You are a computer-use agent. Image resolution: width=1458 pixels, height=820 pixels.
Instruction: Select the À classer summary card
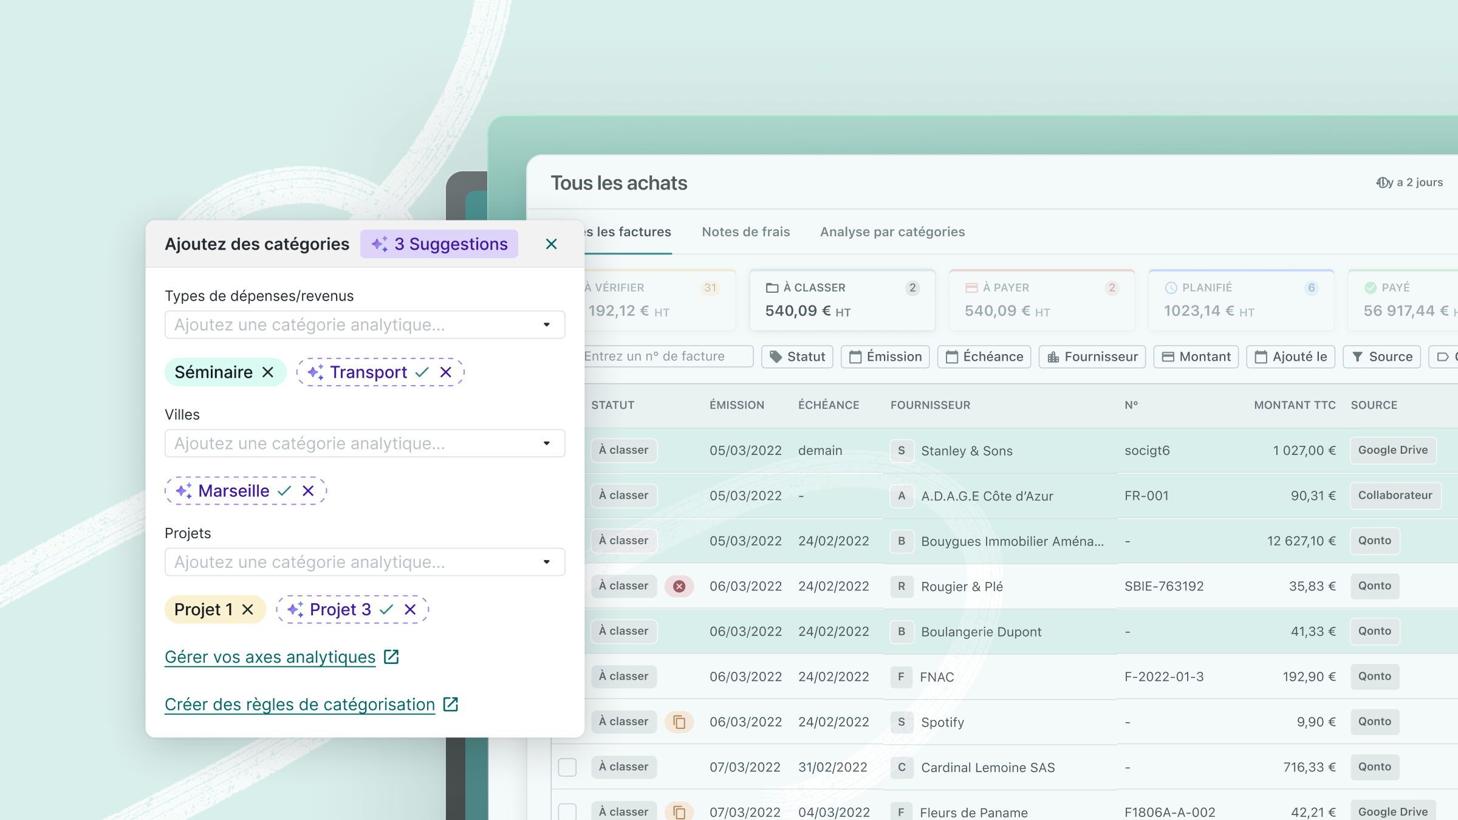[842, 300]
